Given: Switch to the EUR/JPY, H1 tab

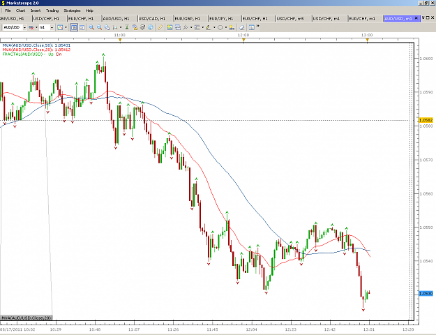Looking at the screenshot, I should (225, 19).
